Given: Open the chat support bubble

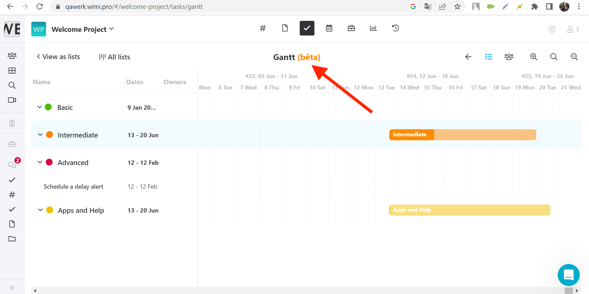Looking at the screenshot, I should (568, 275).
